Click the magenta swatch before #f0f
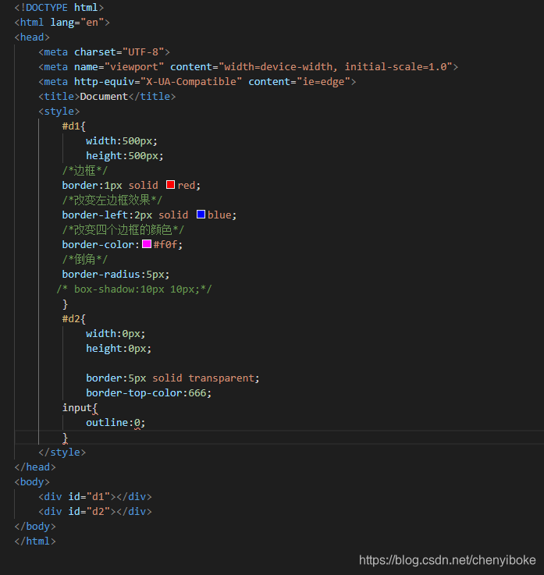This screenshot has height=575, width=544. point(147,244)
